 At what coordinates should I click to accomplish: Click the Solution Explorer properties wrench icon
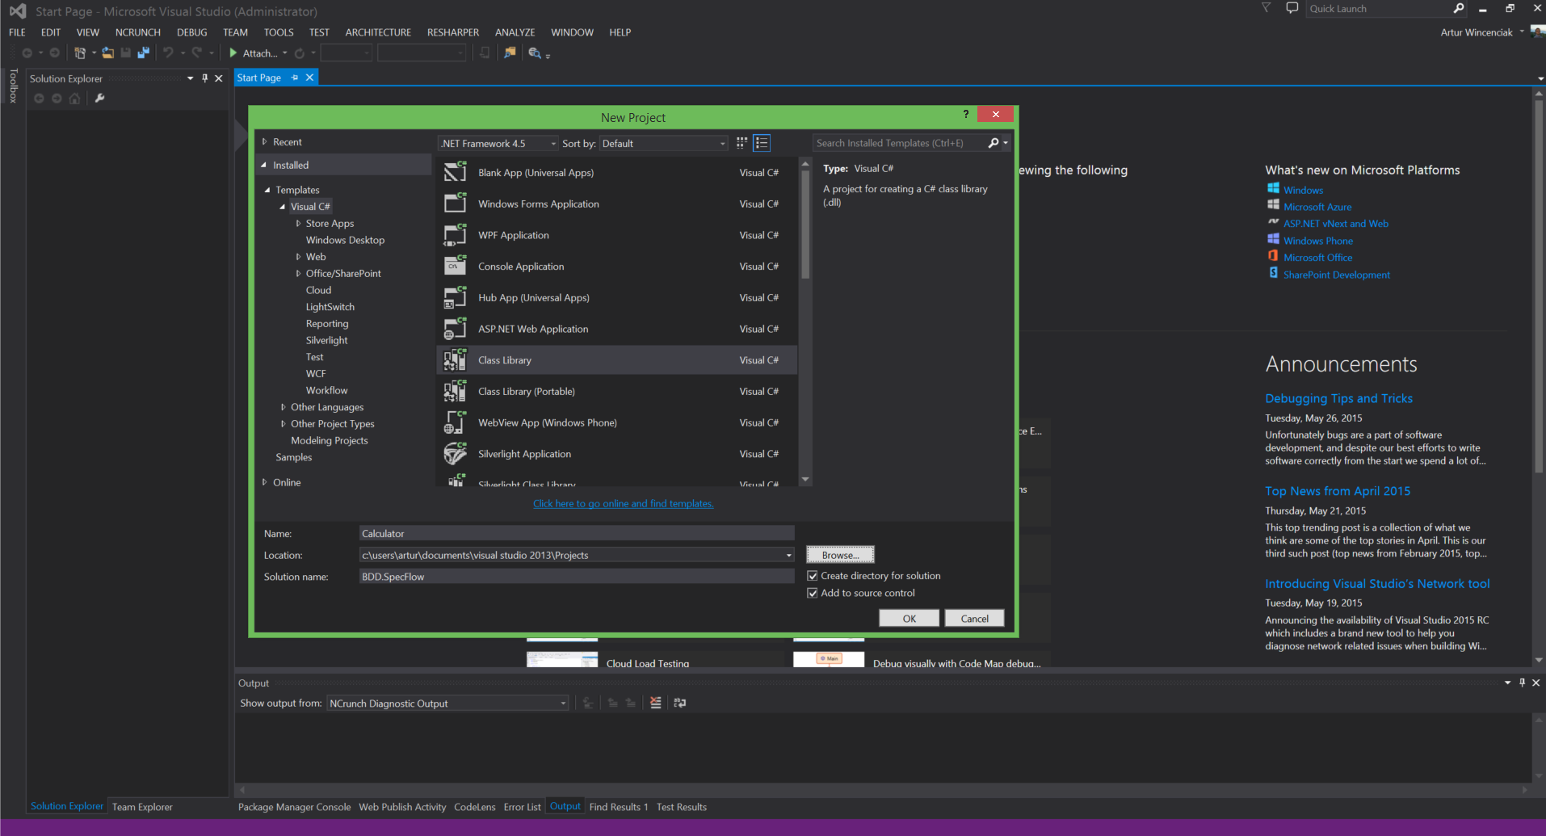pyautogui.click(x=99, y=99)
